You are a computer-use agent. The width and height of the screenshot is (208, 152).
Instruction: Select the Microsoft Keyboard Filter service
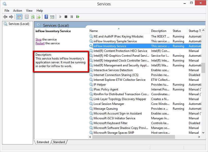[x=145, y=123]
